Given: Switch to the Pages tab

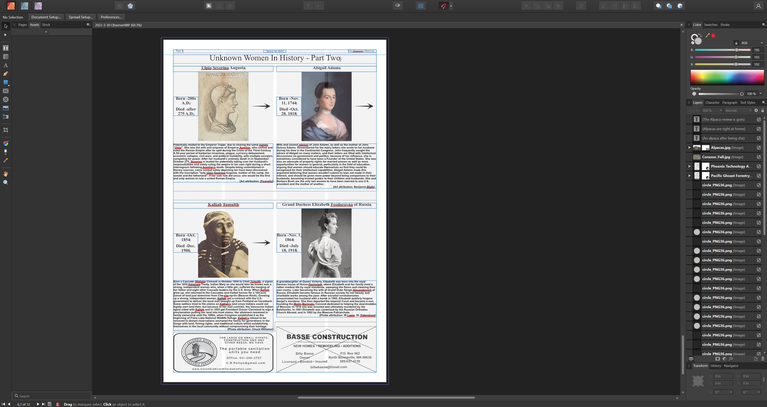Looking at the screenshot, I should [23, 25].
